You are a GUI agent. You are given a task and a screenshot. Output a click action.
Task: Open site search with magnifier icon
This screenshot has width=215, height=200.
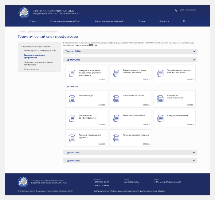click(184, 21)
